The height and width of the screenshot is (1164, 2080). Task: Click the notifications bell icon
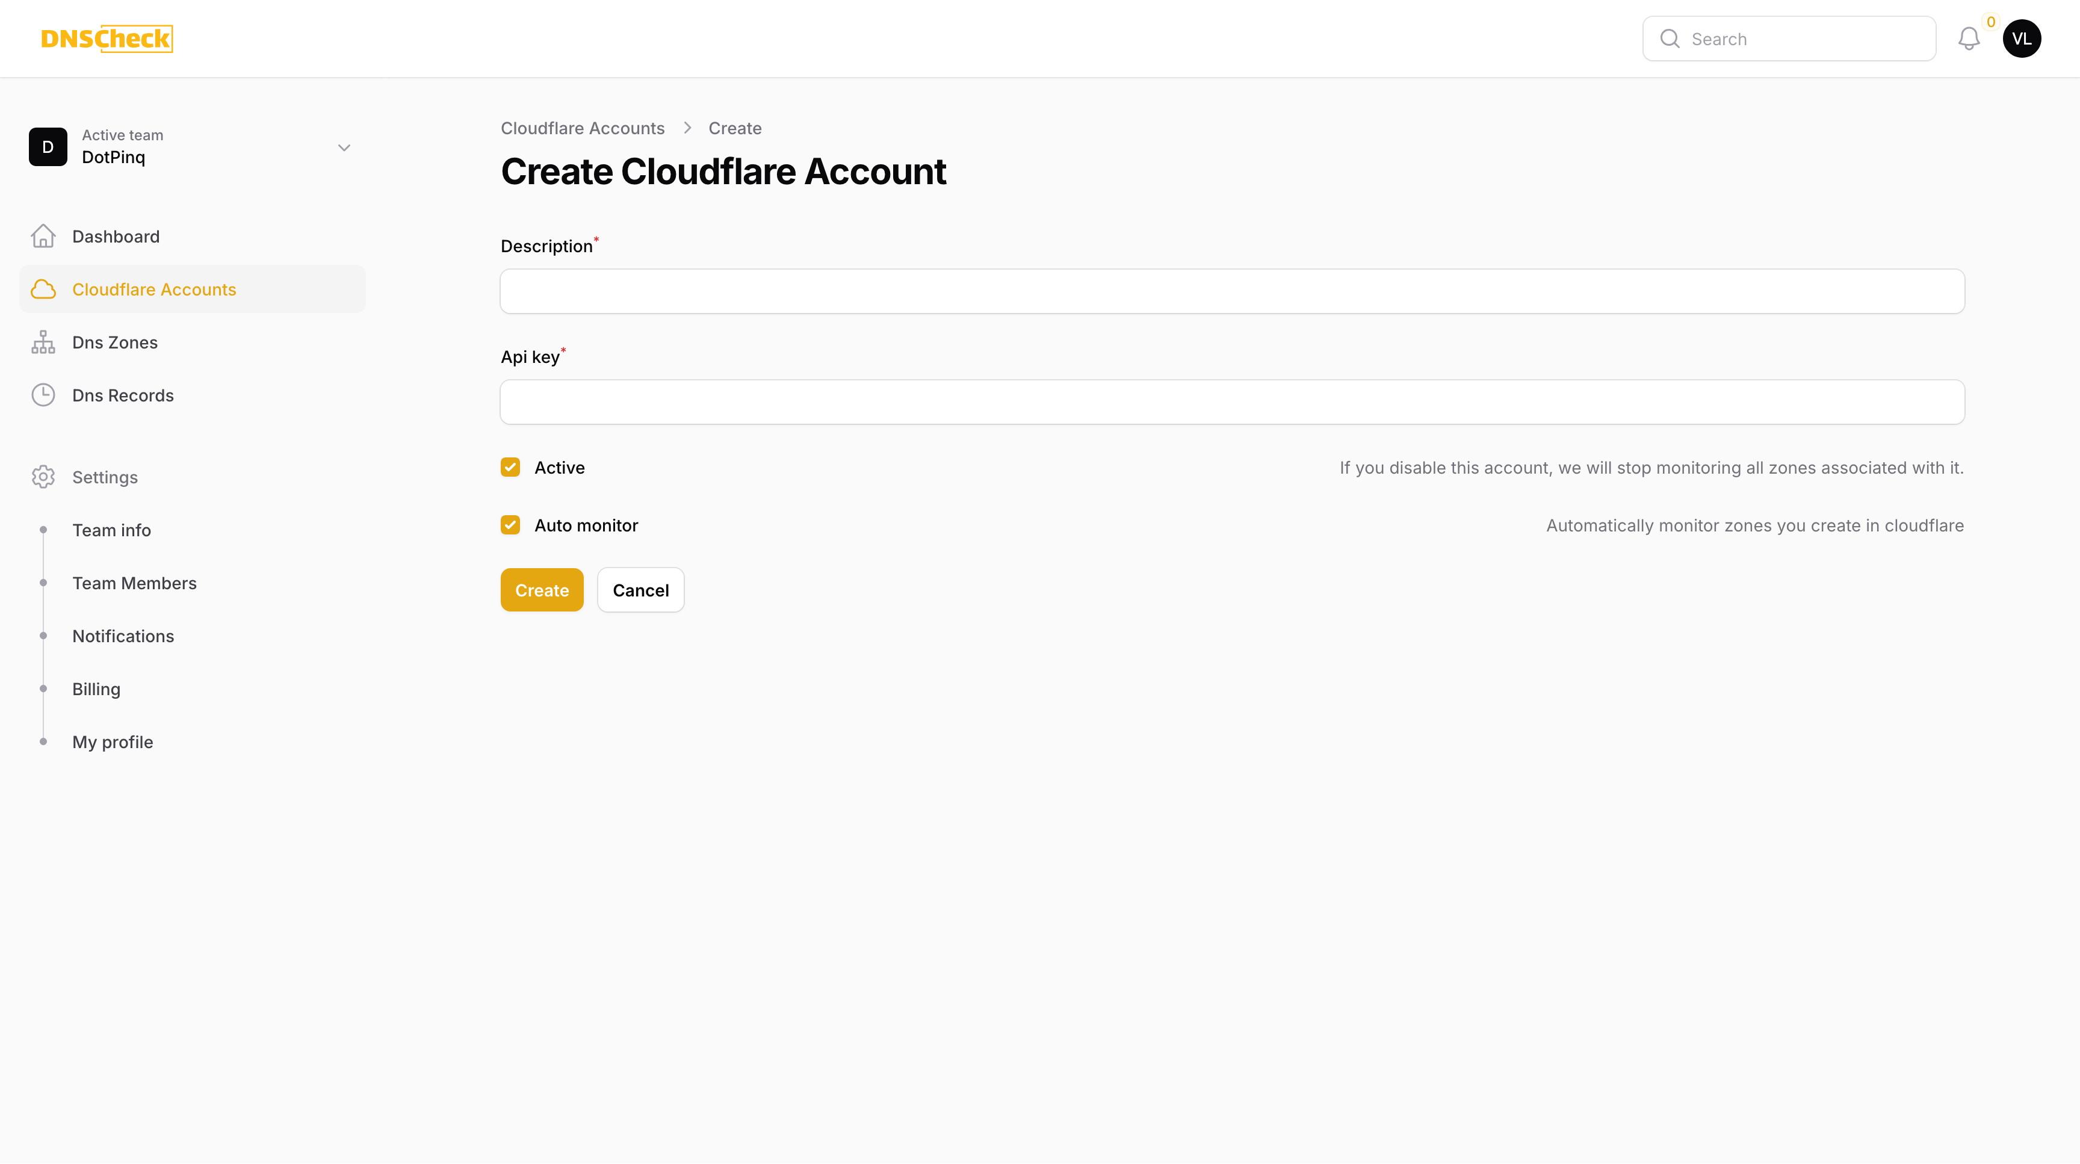(x=1969, y=39)
